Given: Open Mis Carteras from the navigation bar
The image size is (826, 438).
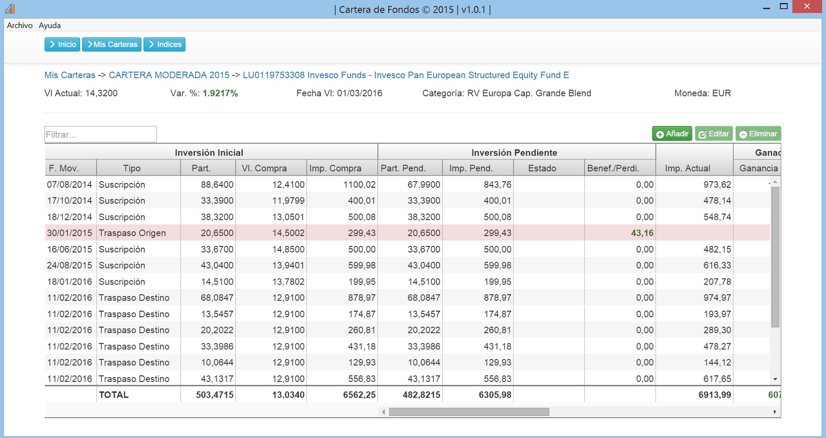Looking at the screenshot, I should pos(112,44).
